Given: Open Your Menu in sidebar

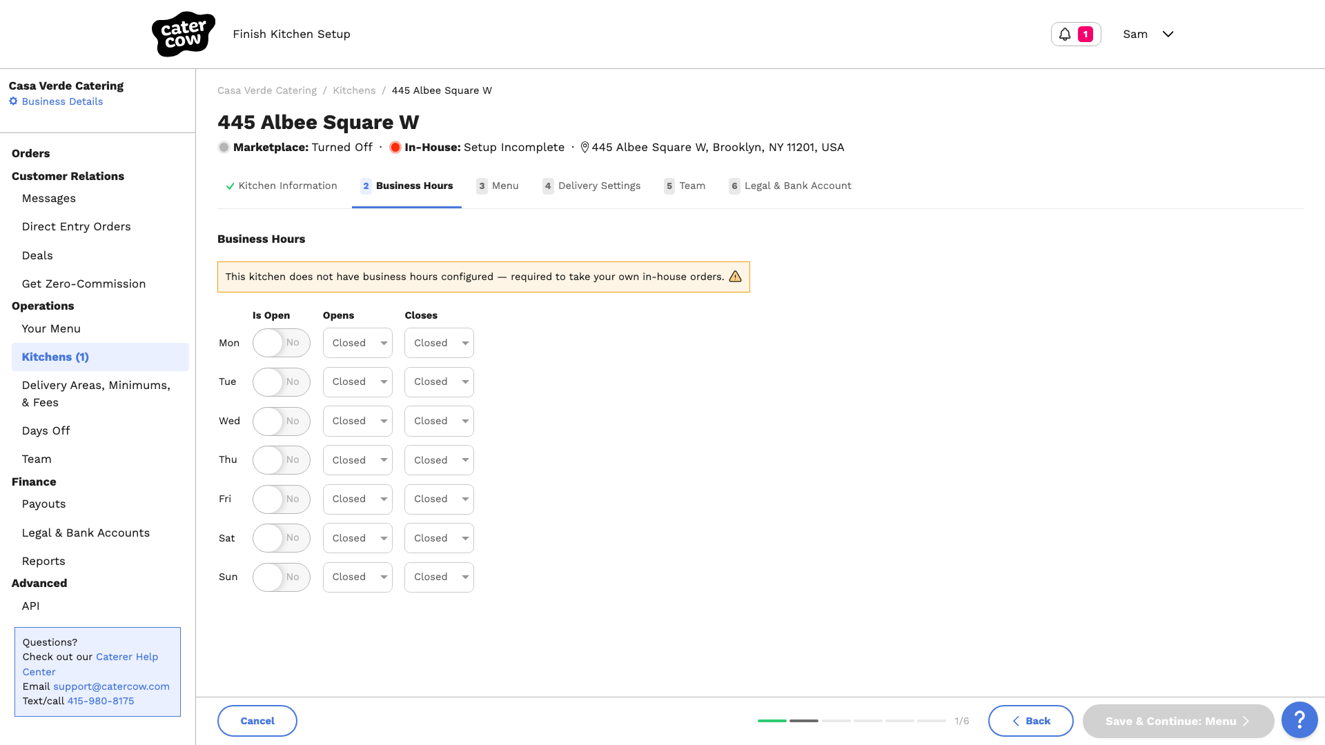Looking at the screenshot, I should [x=51, y=329].
